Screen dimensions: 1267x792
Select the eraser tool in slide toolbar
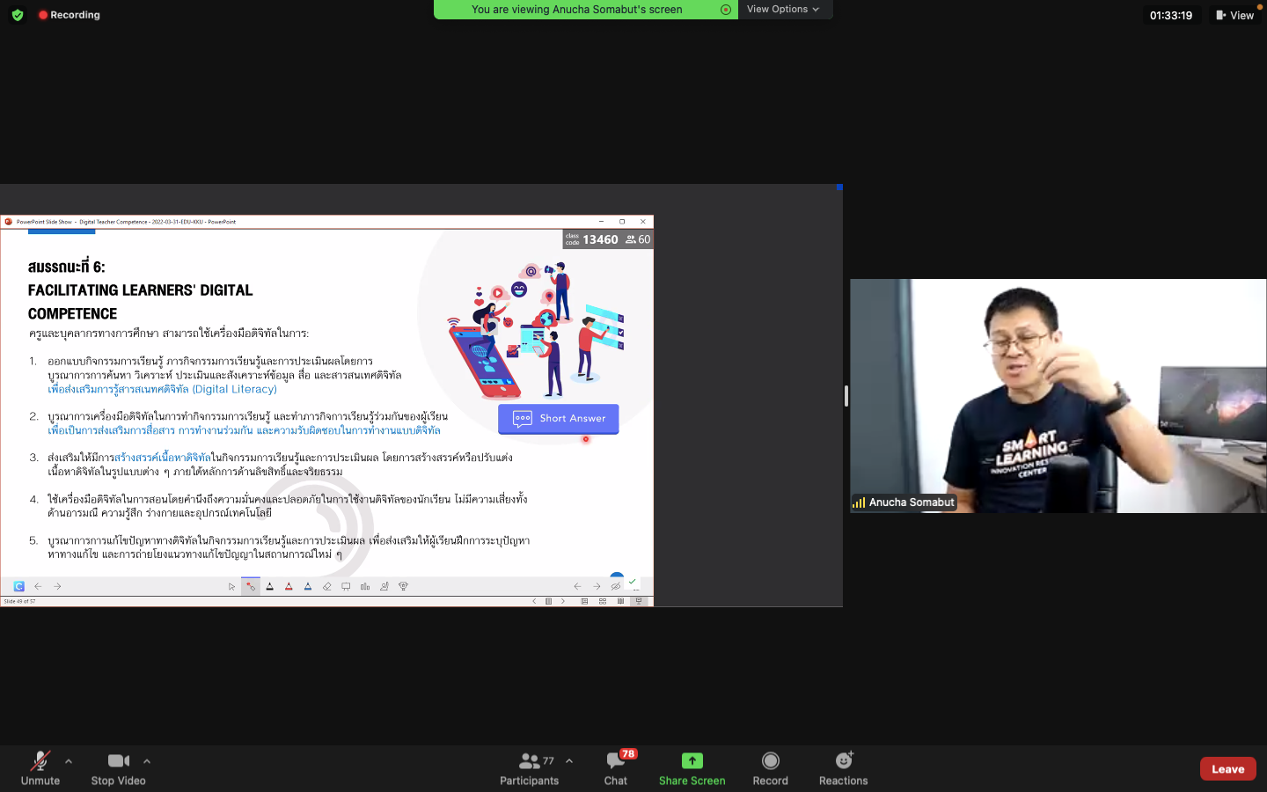point(326,587)
